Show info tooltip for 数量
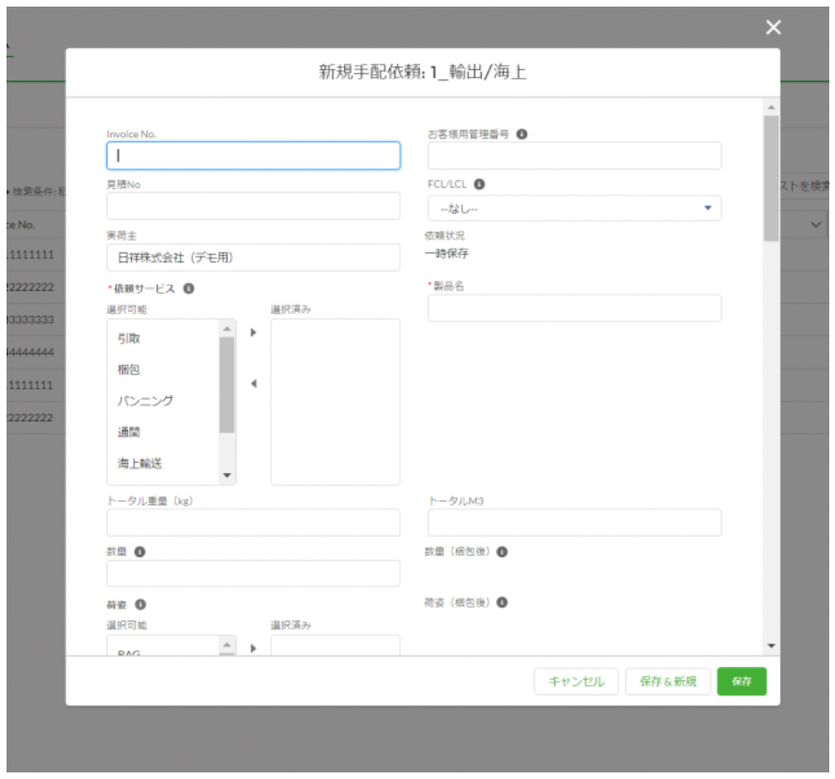This screenshot has height=779, width=835. 139,552
